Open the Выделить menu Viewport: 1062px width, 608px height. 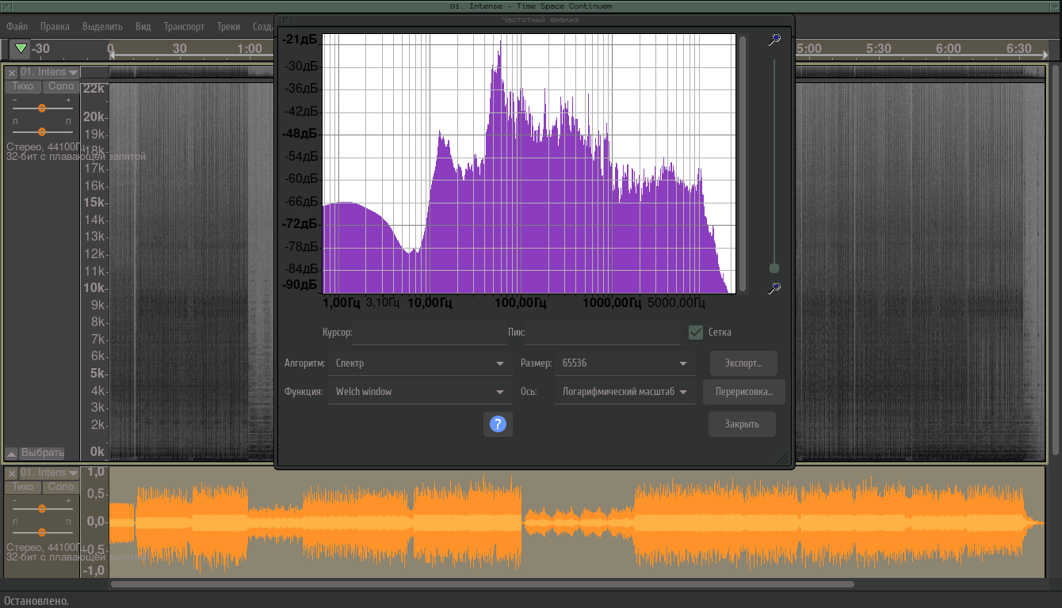click(x=102, y=26)
